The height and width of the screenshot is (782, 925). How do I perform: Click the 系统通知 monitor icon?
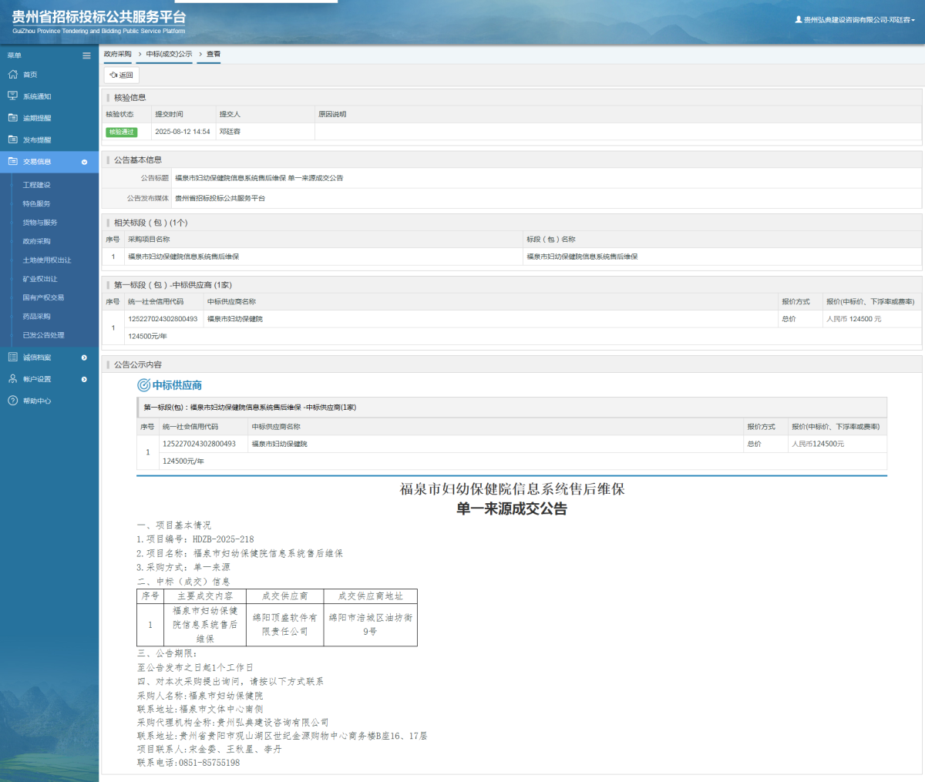point(12,96)
